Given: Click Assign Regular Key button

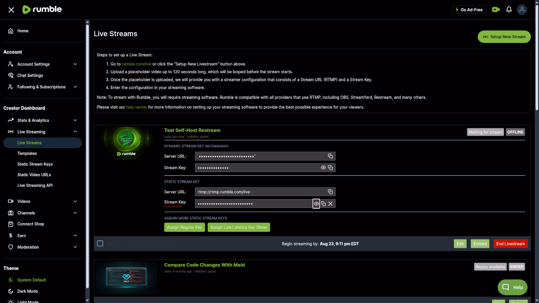Looking at the screenshot, I should point(184,227).
